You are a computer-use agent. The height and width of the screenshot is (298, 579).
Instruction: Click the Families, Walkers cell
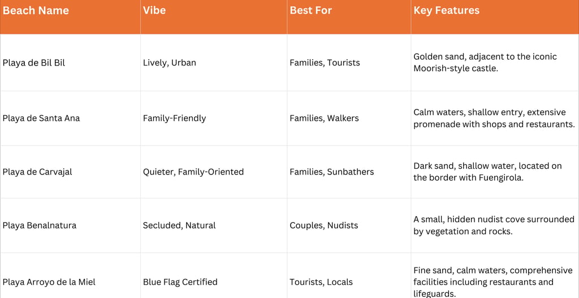coord(348,119)
